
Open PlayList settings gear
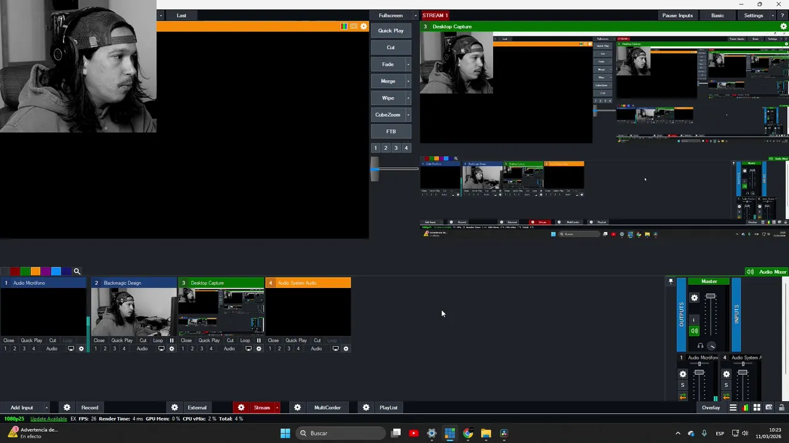pyautogui.click(x=366, y=407)
